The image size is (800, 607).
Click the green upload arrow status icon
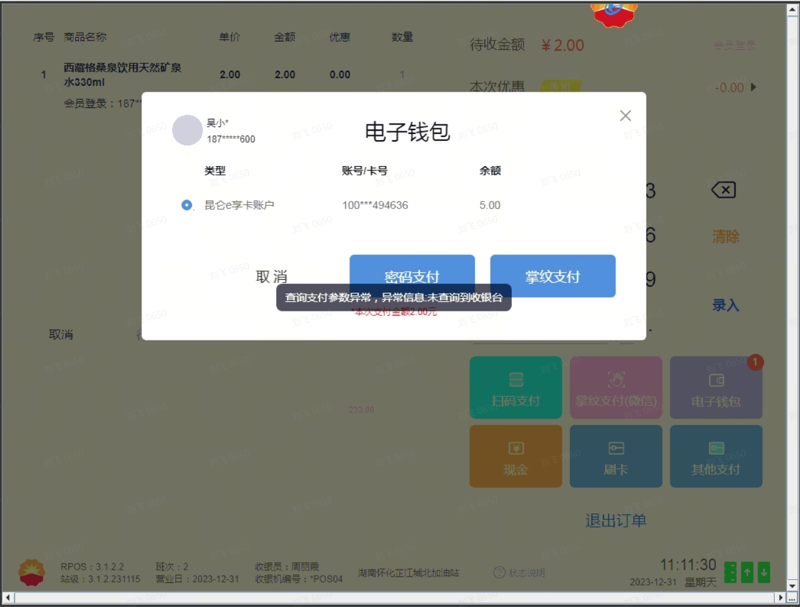pyautogui.click(x=747, y=572)
